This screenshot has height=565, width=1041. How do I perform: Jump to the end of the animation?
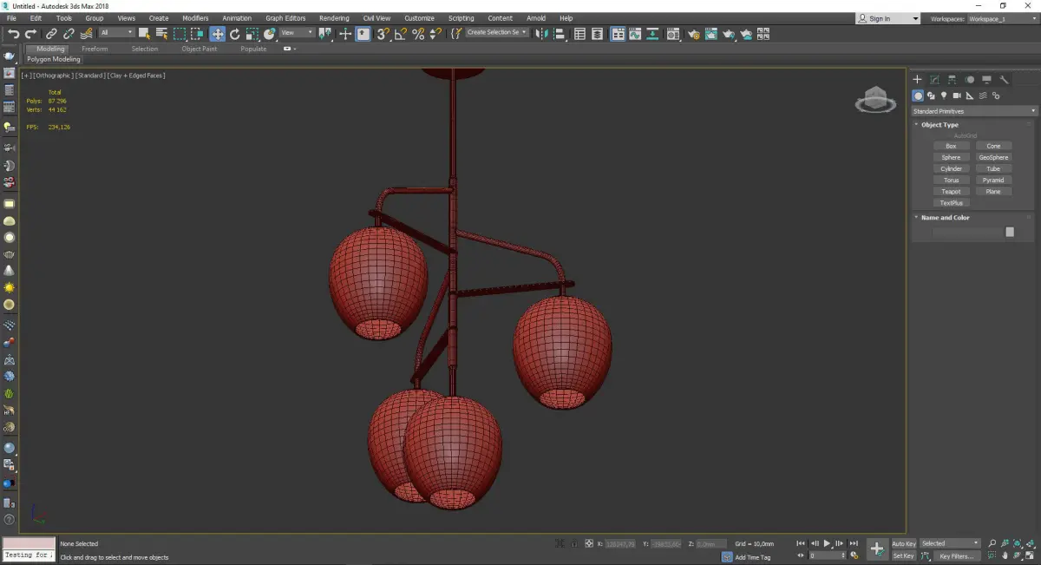[x=854, y=543]
